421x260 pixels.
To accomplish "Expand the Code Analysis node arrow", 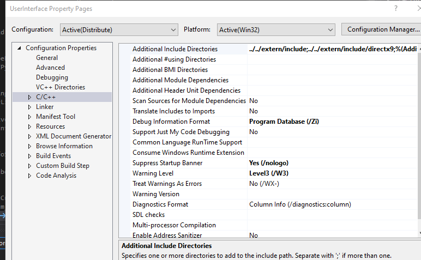I will click(29, 176).
